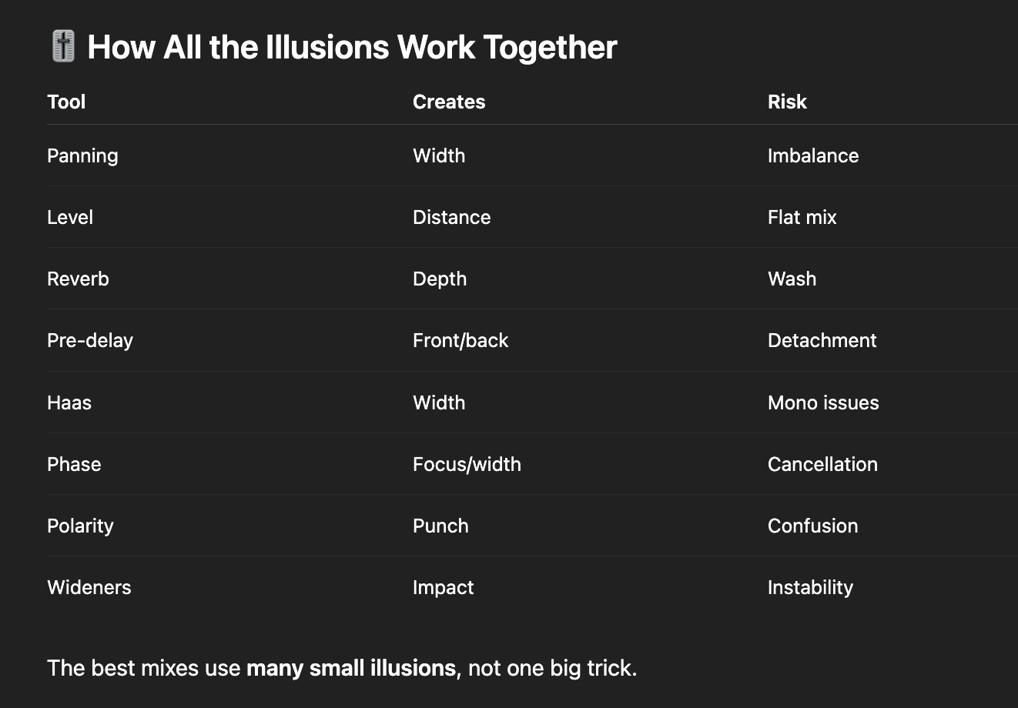Click the 'Imbalance' risk cell
Viewport: 1018px width, 708px height.
[x=813, y=155]
